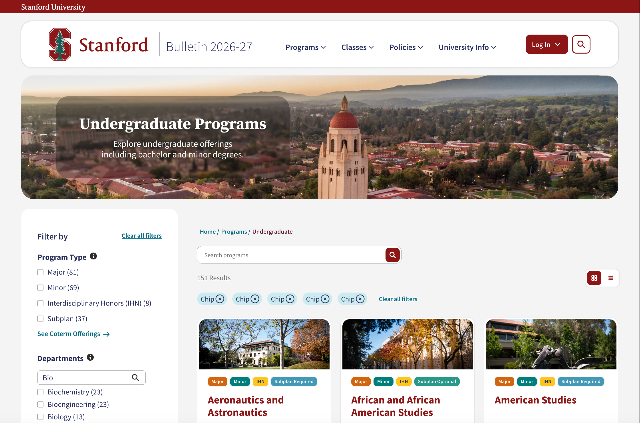This screenshot has width=640, height=423.
Task: Open the Log In dropdown
Action: point(547,44)
